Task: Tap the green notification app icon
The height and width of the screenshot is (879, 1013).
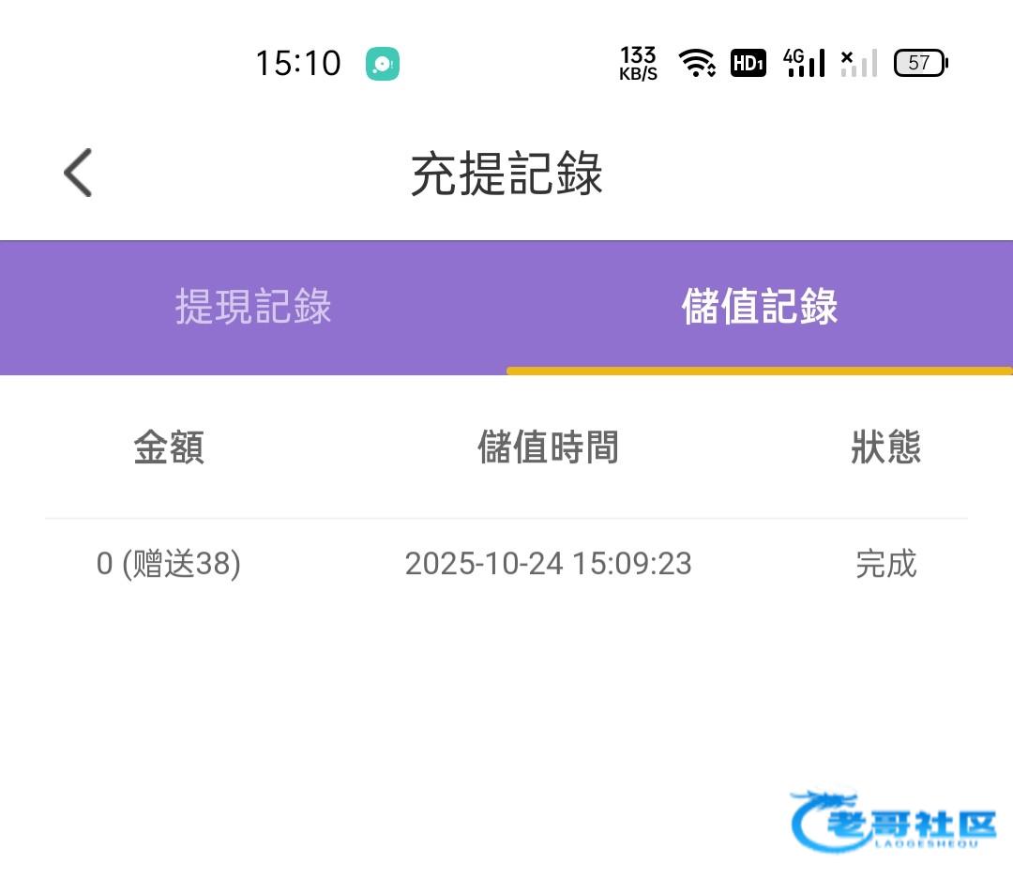Action: 383,64
